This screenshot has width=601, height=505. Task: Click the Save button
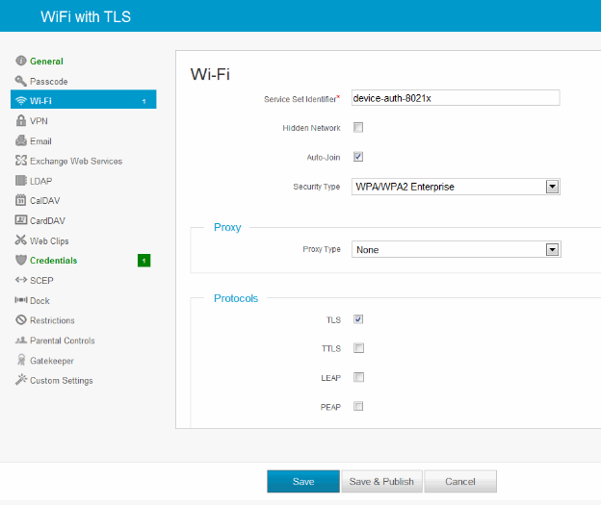click(302, 482)
